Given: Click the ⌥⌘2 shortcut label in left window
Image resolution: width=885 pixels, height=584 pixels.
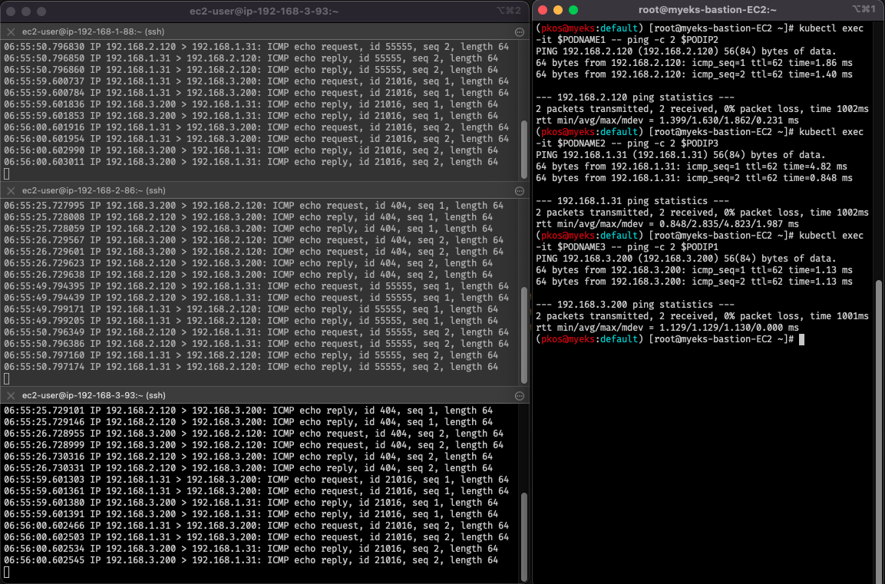Looking at the screenshot, I should coord(508,11).
